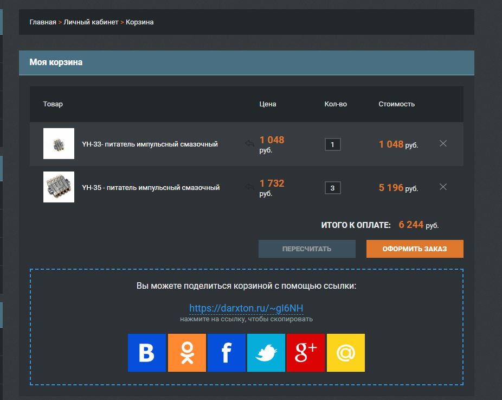Click Товар column header
The height and width of the screenshot is (400, 502).
[53, 104]
